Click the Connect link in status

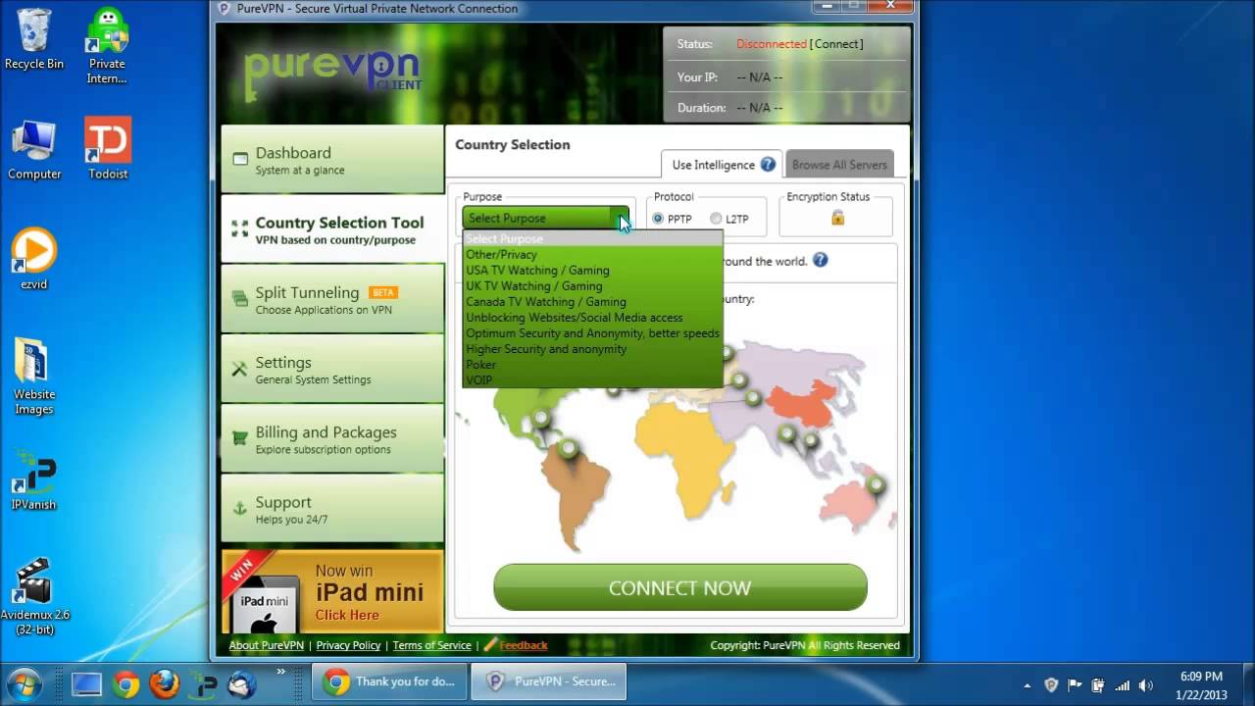tap(837, 44)
